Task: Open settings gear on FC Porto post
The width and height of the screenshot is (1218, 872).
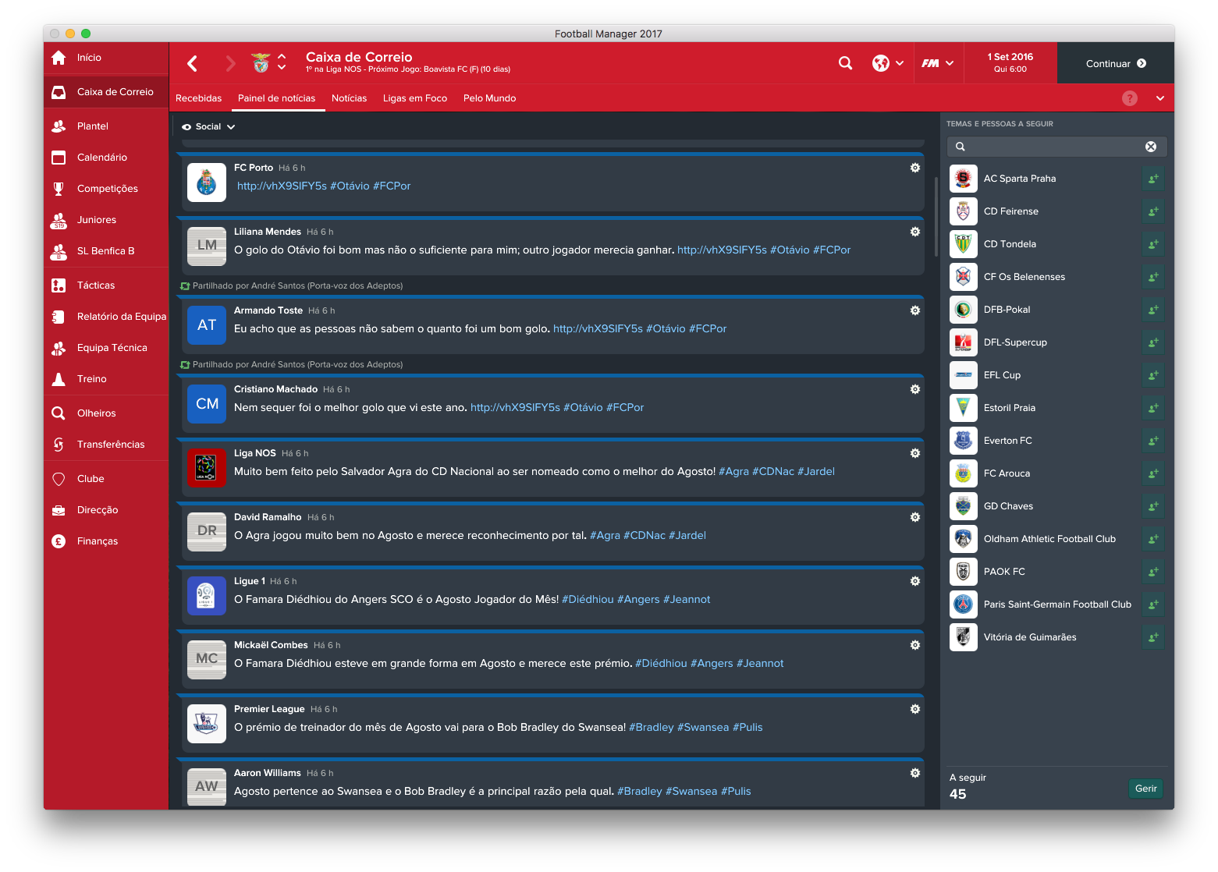Action: pyautogui.click(x=915, y=168)
